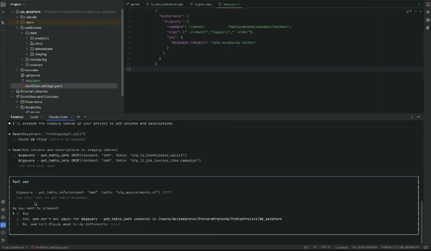Open .gitignore file in project tree

coord(33,75)
